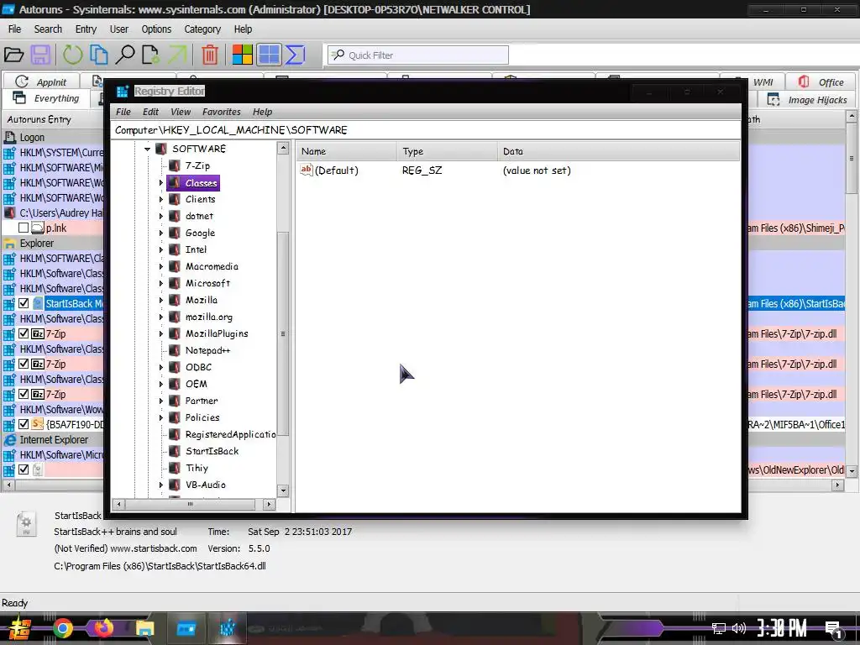Uncheck the last entry checkbox under Internet Explorer
The width and height of the screenshot is (860, 645).
pyautogui.click(x=24, y=469)
